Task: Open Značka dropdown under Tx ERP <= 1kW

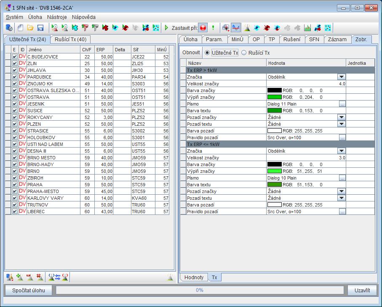Action: [342, 151]
